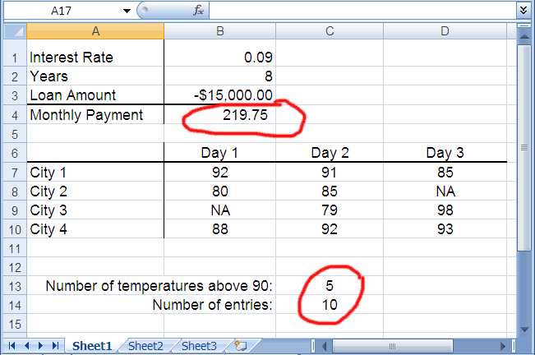Jump to the first sheet tab arrow
This screenshot has height=355, width=535.
11,346
